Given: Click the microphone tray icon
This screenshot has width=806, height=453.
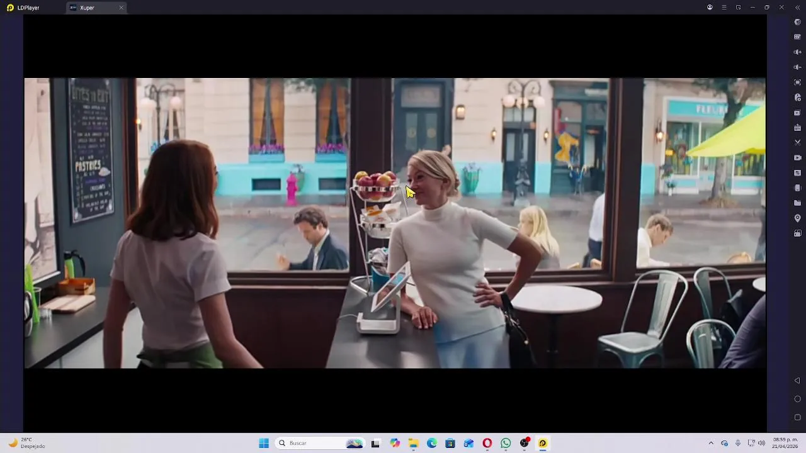Looking at the screenshot, I should pyautogui.click(x=738, y=443).
